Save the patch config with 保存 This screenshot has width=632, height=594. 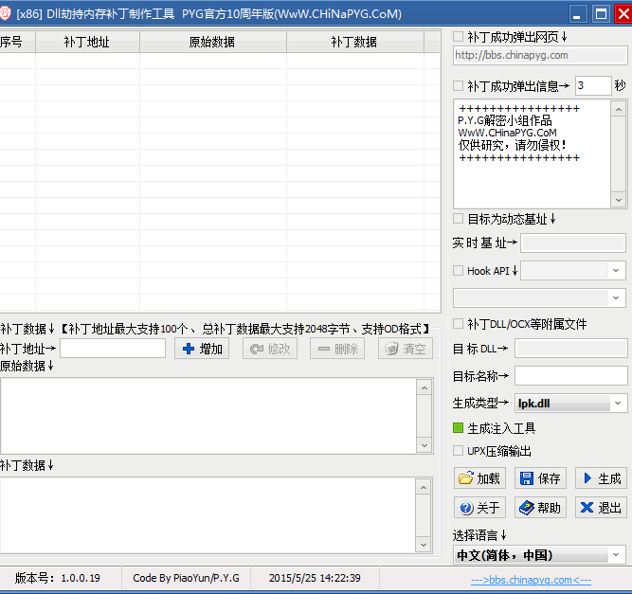coord(540,478)
